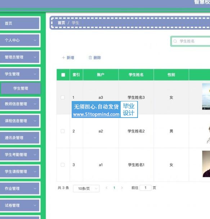The width and height of the screenshot is (210, 219).
Task: Open student 学生姓名1 photo thumbnail
Action: [206, 164]
